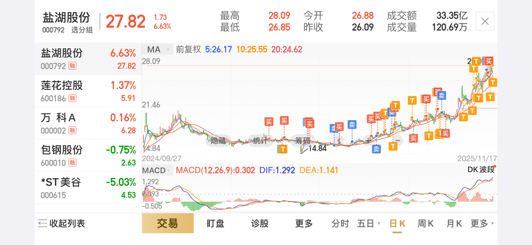Open 更多 next to 诊股
The width and height of the screenshot is (532, 245).
(x=304, y=224)
